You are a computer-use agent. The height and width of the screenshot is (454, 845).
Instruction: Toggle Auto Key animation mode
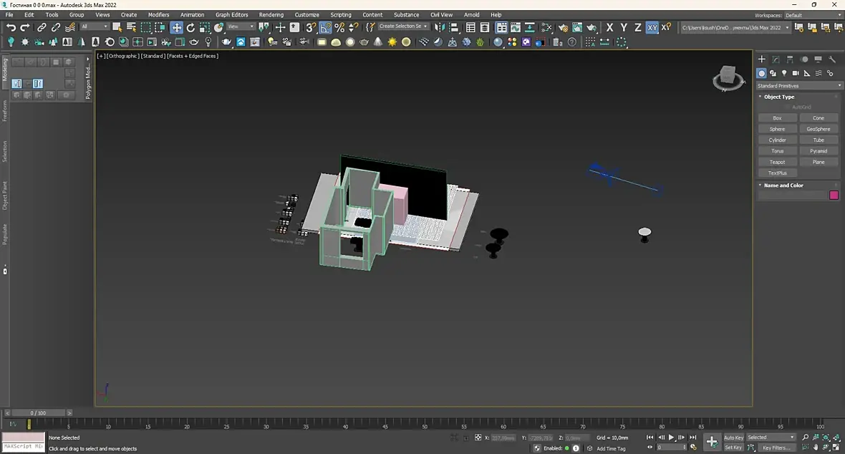coord(733,438)
